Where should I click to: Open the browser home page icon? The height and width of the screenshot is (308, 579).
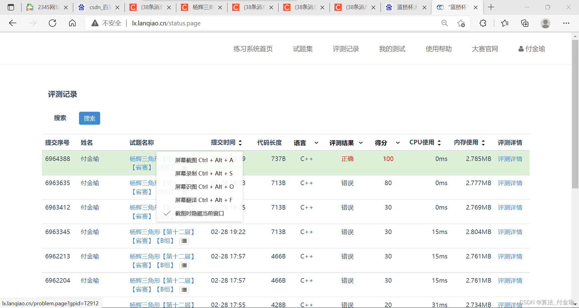click(72, 23)
